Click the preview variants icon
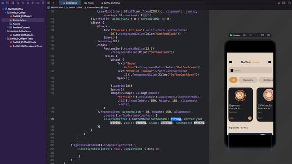 point(250,35)
